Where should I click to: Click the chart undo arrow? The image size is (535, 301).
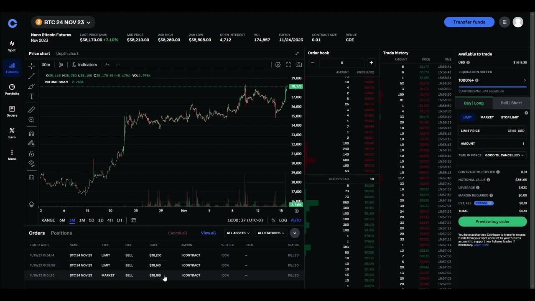107,64
